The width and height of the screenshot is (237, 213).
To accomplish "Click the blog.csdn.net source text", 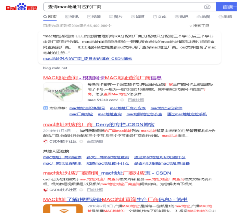I will coord(55,68).
